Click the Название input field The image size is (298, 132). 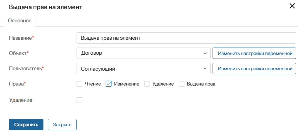pyautogui.click(x=186, y=38)
